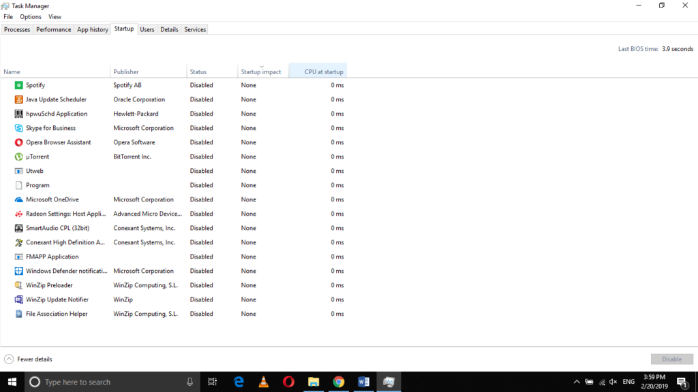Switch to the App history tab
The width and height of the screenshot is (698, 392).
[x=93, y=29]
